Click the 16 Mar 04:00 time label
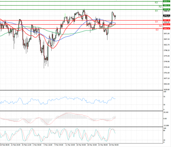171x147 pixels. (x=81, y=145)
